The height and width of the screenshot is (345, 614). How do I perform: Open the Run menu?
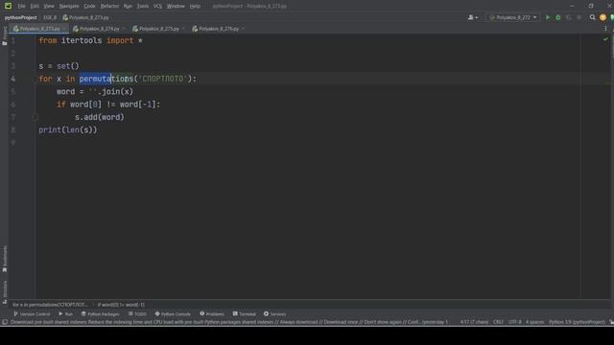(x=128, y=6)
